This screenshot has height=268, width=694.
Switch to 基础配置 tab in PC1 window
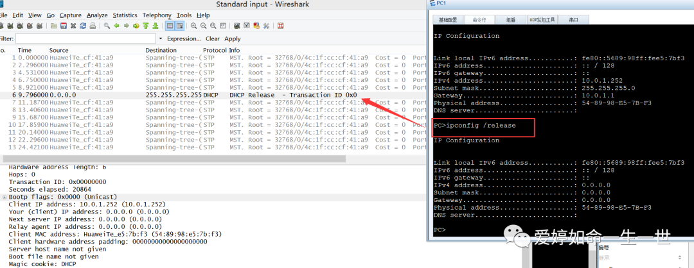(449, 20)
